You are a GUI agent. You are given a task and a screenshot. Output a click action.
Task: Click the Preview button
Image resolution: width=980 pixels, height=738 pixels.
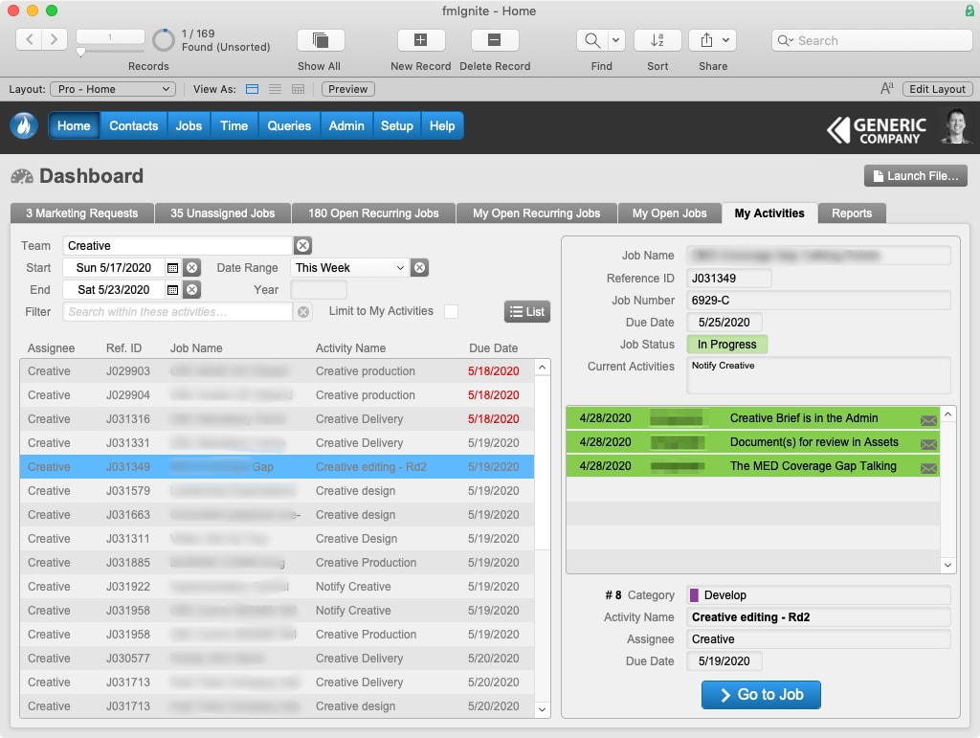pyautogui.click(x=348, y=89)
